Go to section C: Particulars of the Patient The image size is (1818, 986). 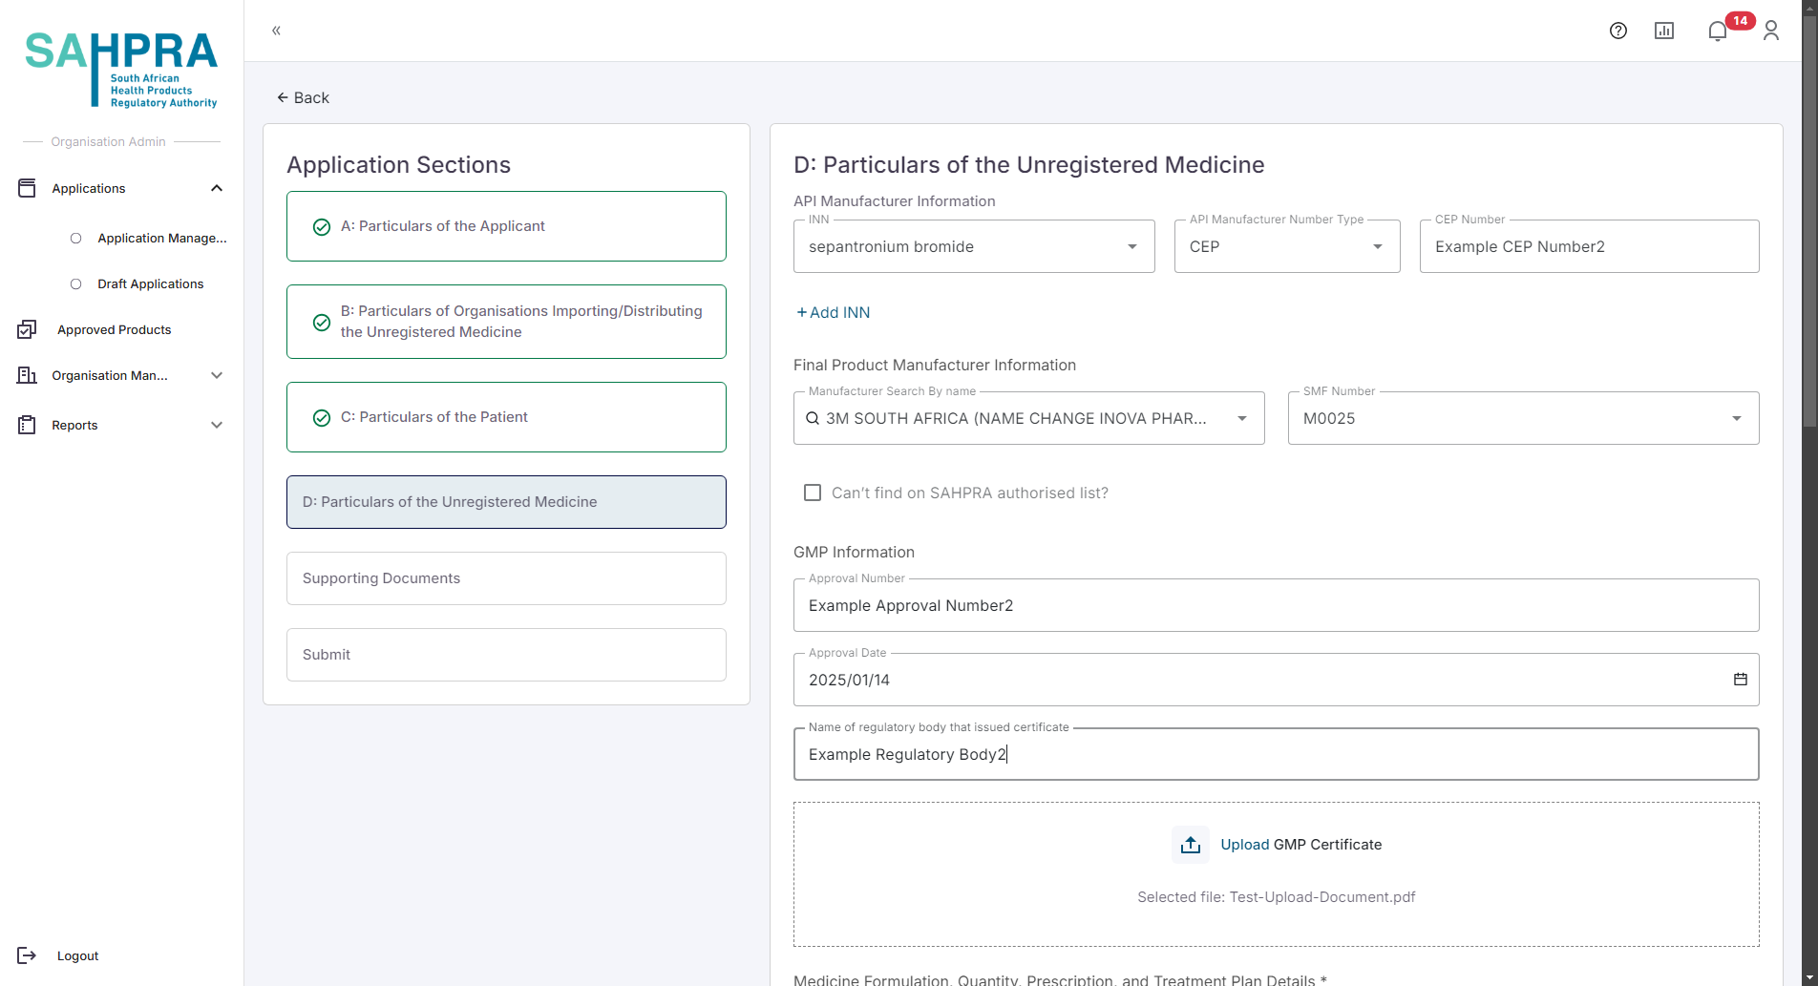point(506,417)
